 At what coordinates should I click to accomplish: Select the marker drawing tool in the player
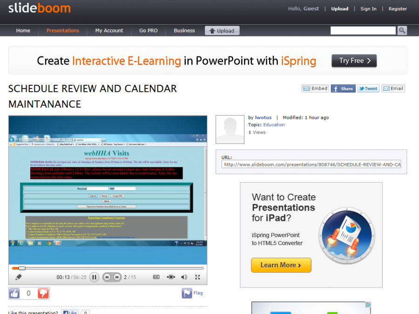19,277
